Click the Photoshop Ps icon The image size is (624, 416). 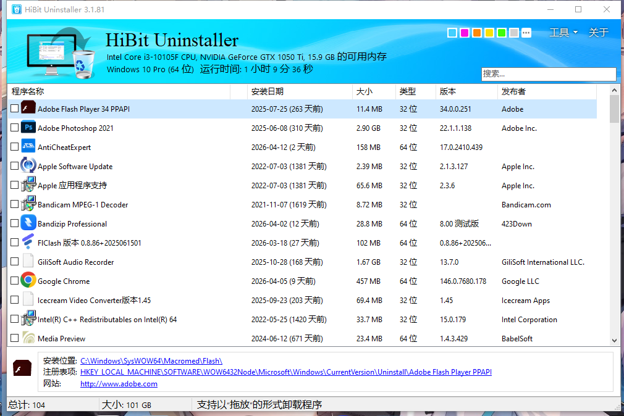pos(28,127)
